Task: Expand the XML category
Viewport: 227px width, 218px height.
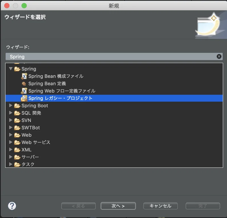Action: pos(10,150)
